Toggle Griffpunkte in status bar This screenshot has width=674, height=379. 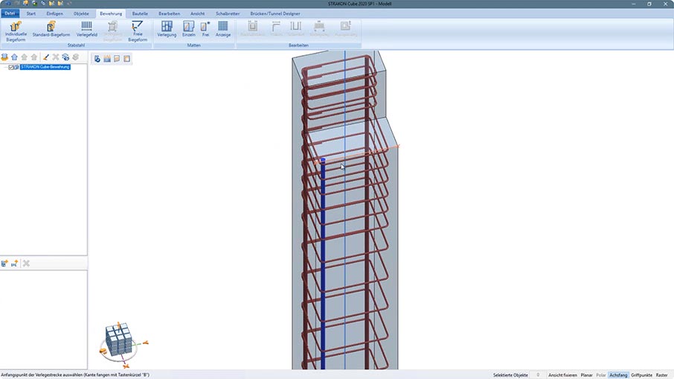641,375
